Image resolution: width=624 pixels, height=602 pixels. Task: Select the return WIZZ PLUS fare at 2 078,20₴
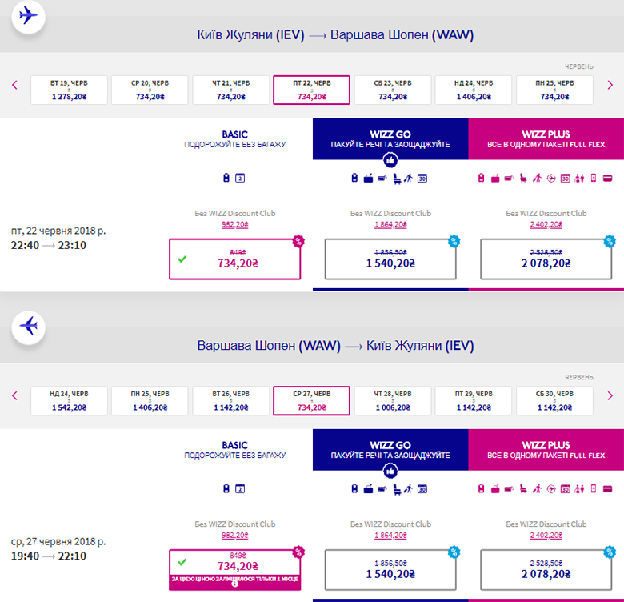(546, 569)
